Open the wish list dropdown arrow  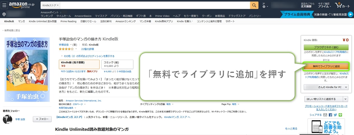(x=346, y=99)
